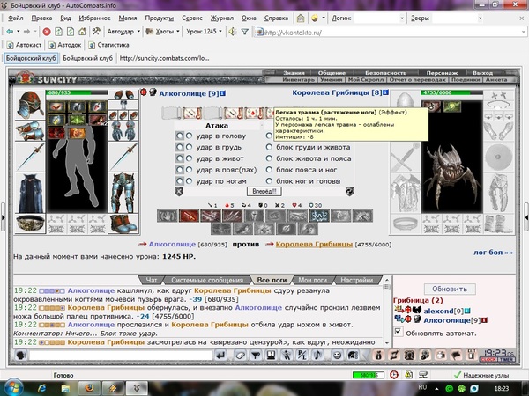Expand the Звери combo box
Screen dimensions: 529x396
(x=480, y=18)
